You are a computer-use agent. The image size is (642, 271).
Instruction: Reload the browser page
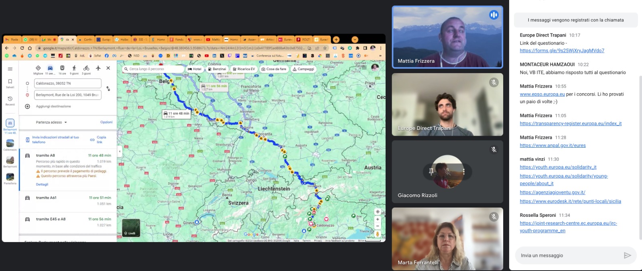pos(22,48)
